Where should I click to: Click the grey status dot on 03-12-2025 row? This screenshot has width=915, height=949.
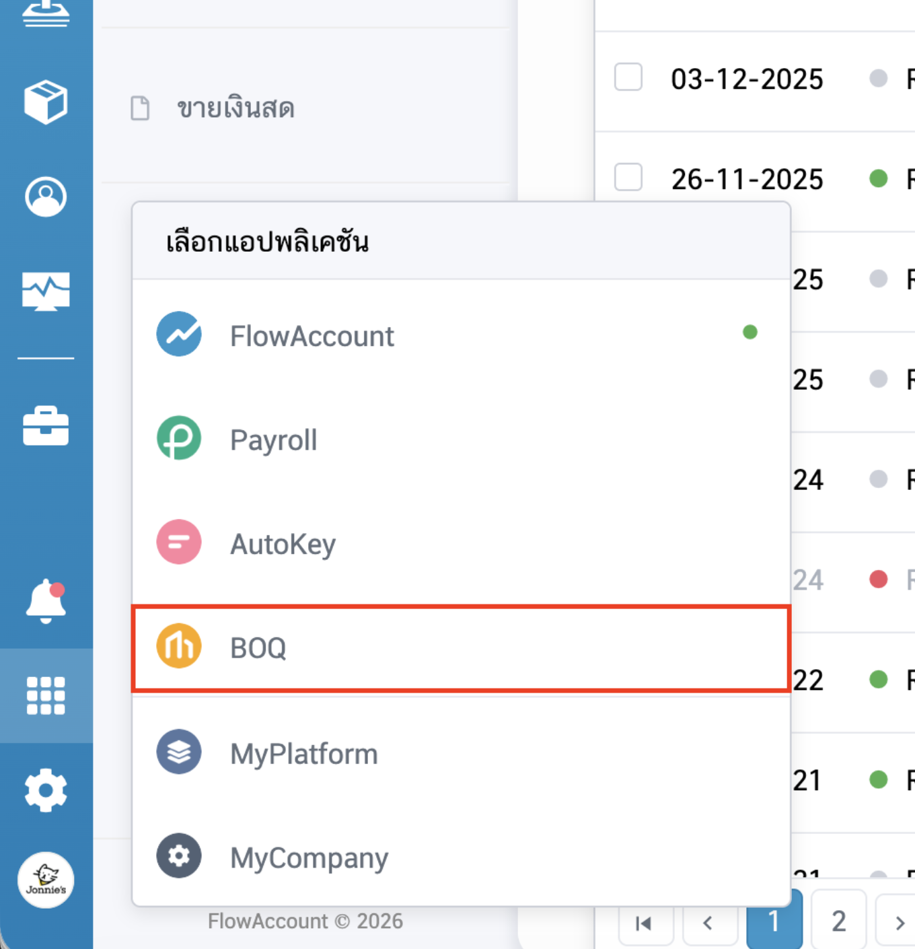878,78
